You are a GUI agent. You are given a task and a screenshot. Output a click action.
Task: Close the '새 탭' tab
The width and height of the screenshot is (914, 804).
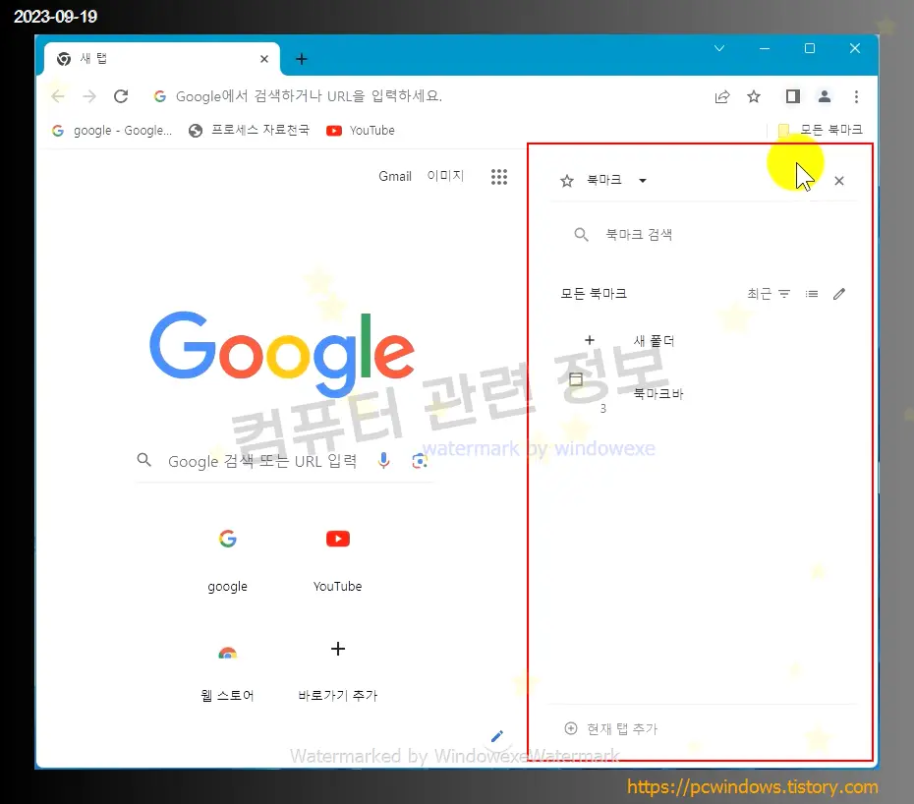pyautogui.click(x=264, y=59)
